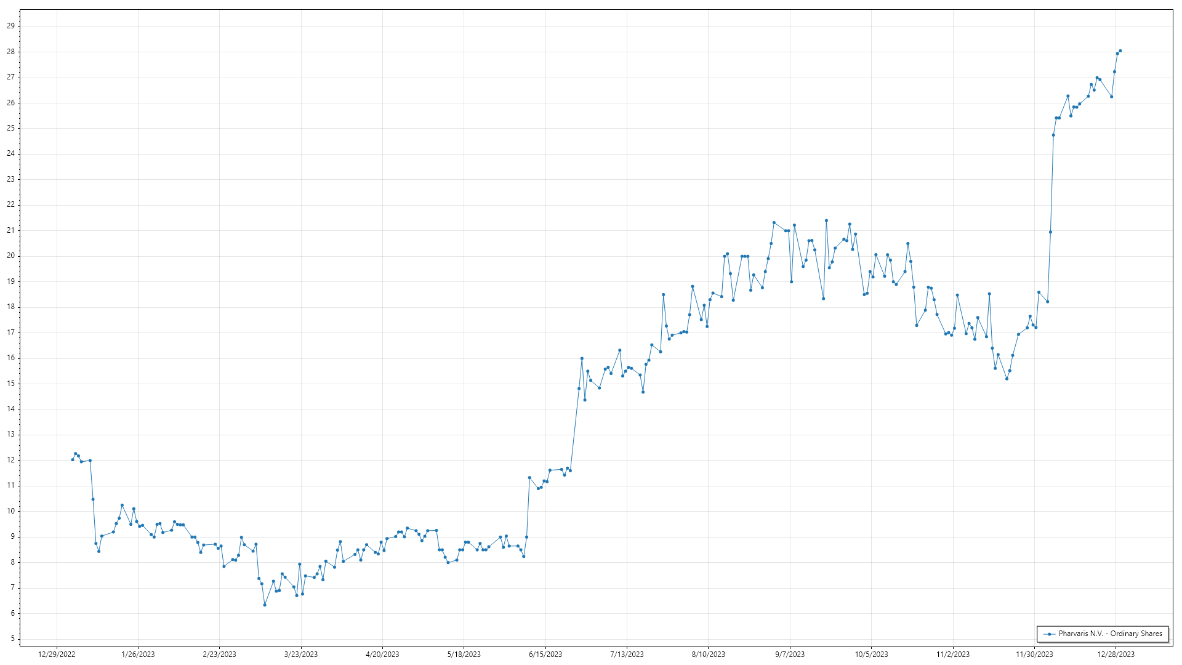Select the 1/26/2023 x-axis date label

point(138,655)
